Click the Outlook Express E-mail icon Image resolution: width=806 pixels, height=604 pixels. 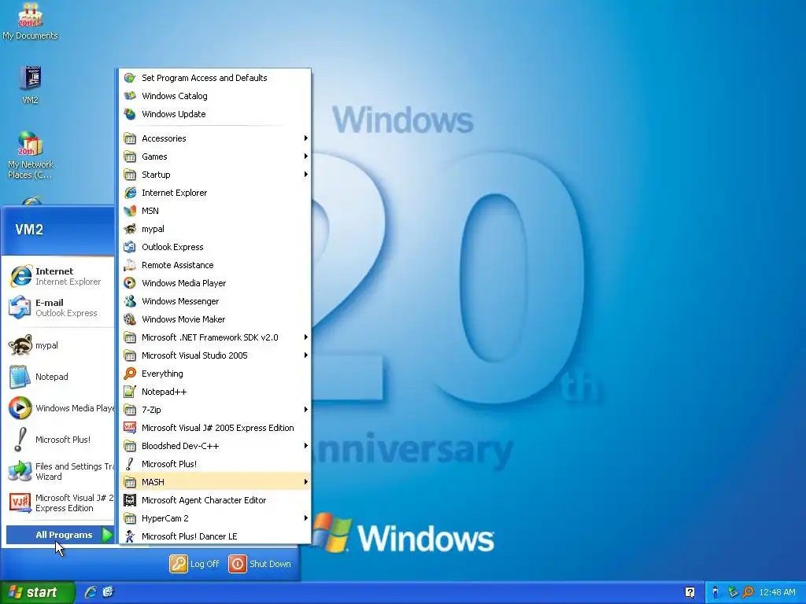click(x=20, y=308)
